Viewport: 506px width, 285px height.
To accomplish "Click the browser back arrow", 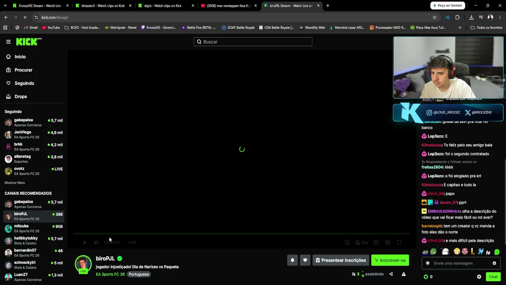I will [x=6, y=17].
